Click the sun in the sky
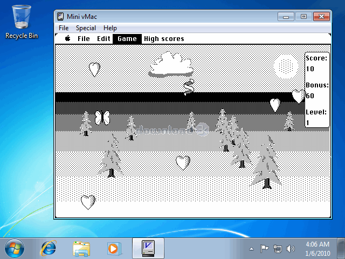This screenshot has height=259, width=345. (286, 66)
